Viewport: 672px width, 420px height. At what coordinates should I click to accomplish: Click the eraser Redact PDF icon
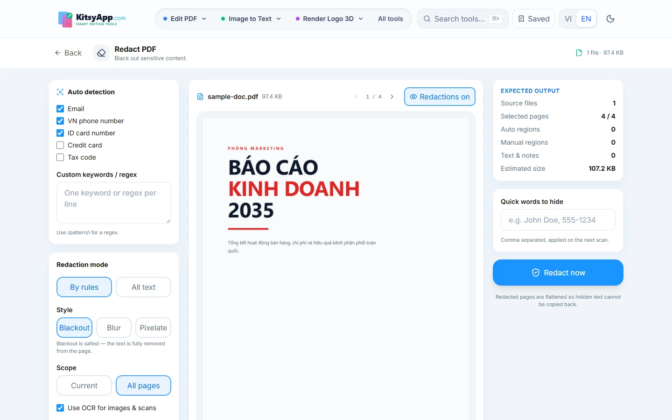pyautogui.click(x=101, y=53)
